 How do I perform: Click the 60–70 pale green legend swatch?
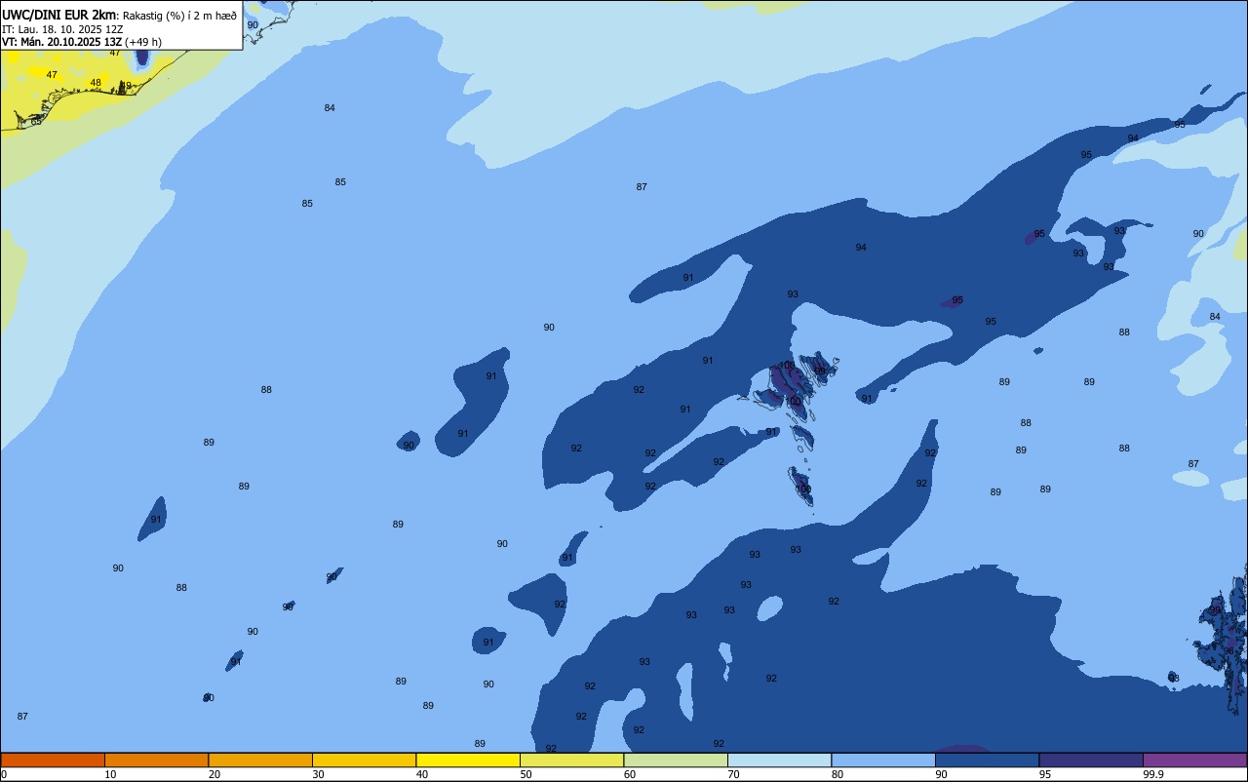pyautogui.click(x=676, y=760)
